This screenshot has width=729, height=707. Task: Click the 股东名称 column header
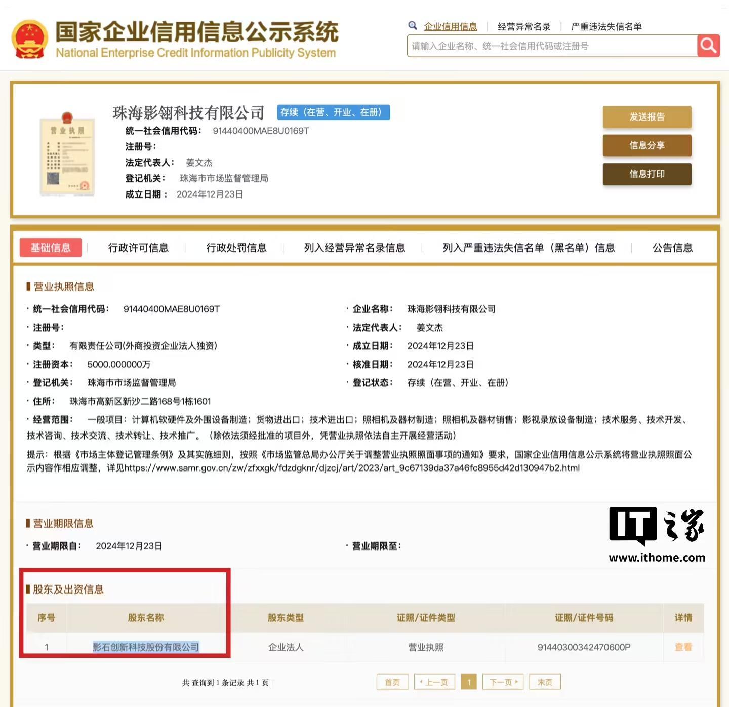[146, 618]
